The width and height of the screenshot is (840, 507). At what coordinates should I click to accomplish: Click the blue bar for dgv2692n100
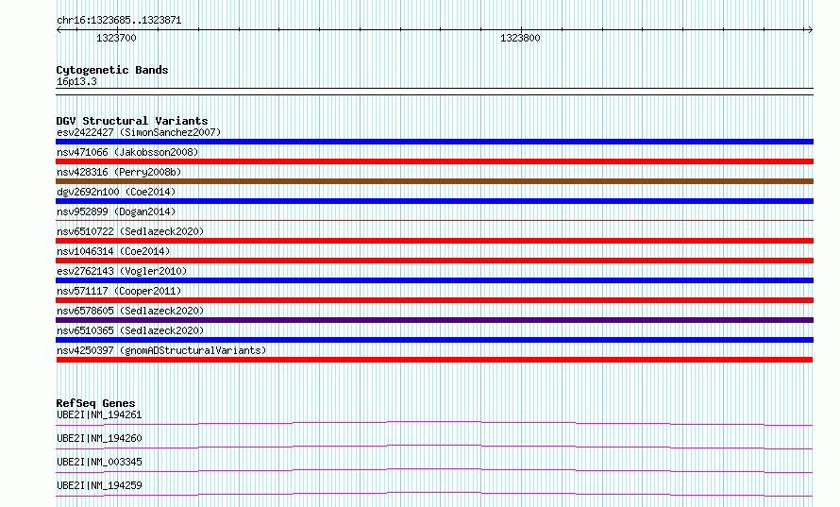(434, 201)
